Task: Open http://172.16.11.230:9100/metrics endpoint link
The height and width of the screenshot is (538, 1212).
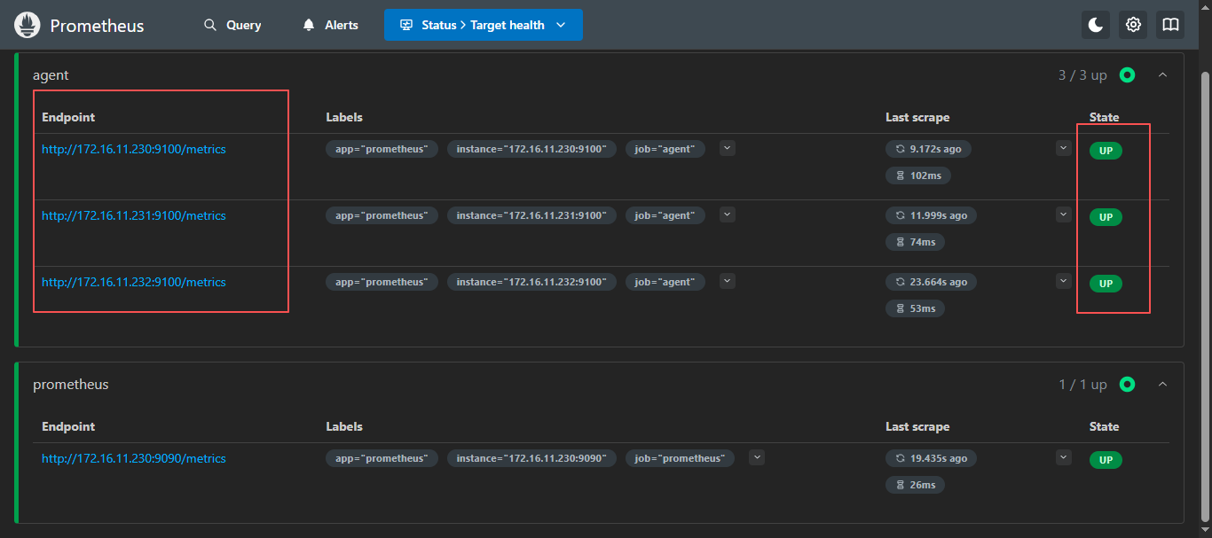Action: [134, 149]
